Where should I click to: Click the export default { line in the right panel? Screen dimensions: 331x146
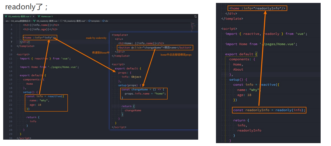click(241, 54)
